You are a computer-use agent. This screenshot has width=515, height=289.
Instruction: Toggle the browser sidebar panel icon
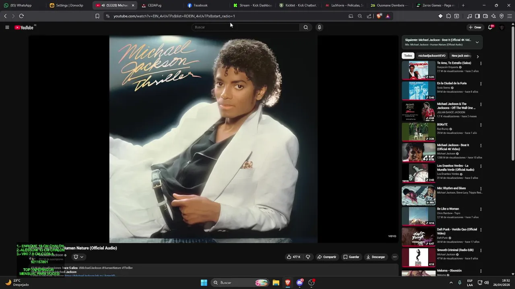click(x=478, y=16)
